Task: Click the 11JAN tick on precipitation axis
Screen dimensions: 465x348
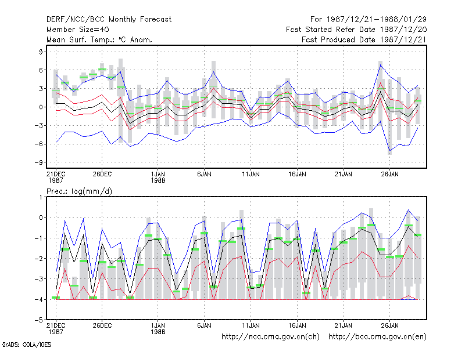Action: 251,325
